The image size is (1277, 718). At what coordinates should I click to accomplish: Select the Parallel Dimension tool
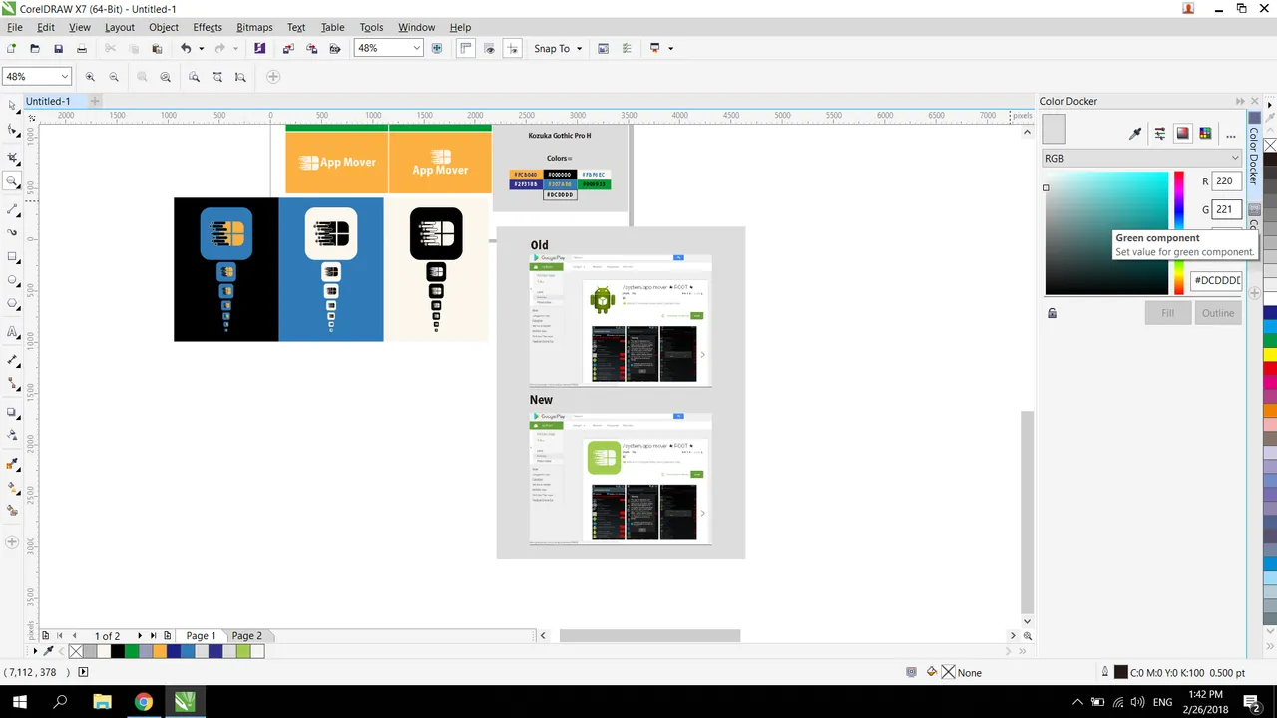(12, 359)
